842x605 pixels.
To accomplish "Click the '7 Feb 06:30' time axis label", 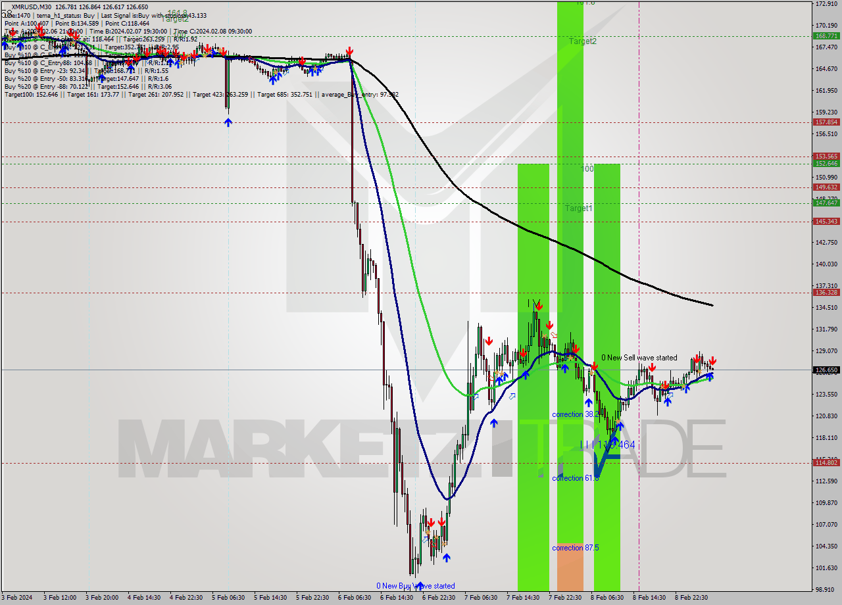I will 480,598.
